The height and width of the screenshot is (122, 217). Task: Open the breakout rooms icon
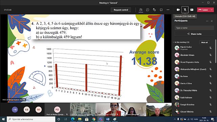161,10
